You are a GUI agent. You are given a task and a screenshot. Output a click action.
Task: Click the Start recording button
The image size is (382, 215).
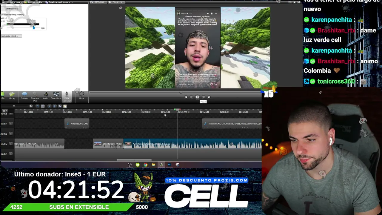[11, 9]
